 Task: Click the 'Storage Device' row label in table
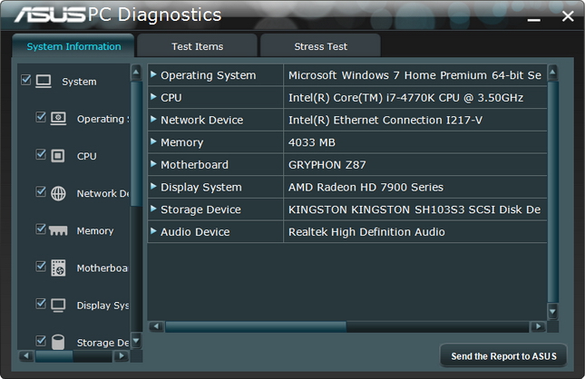click(200, 209)
